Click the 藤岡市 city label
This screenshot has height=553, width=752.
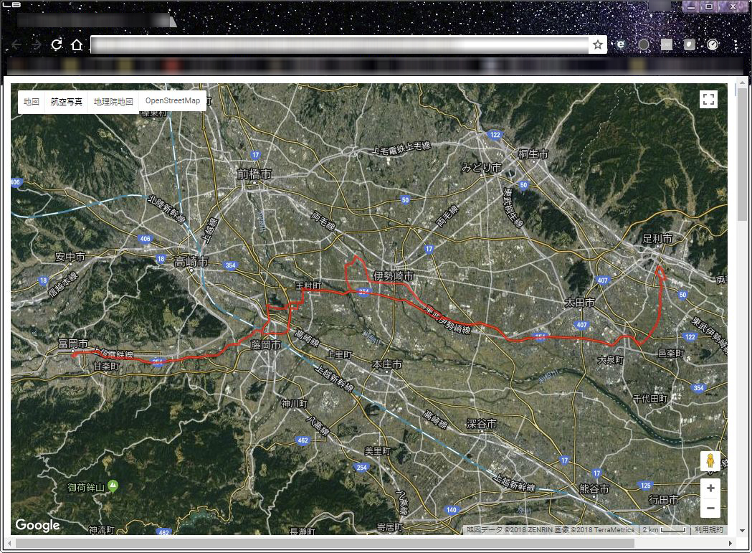[266, 345]
